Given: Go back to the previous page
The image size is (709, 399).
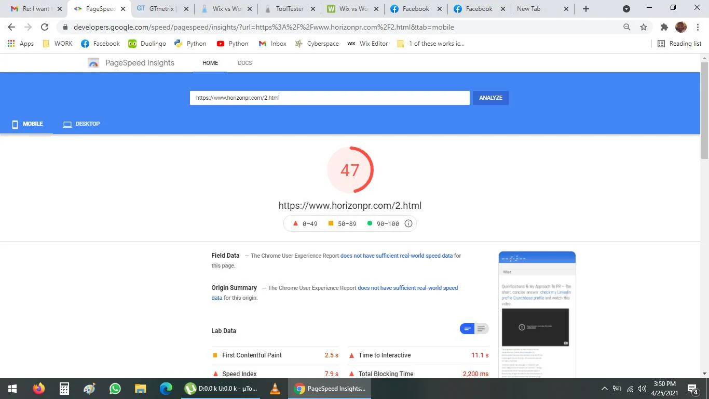Looking at the screenshot, I should pyautogui.click(x=11, y=27).
